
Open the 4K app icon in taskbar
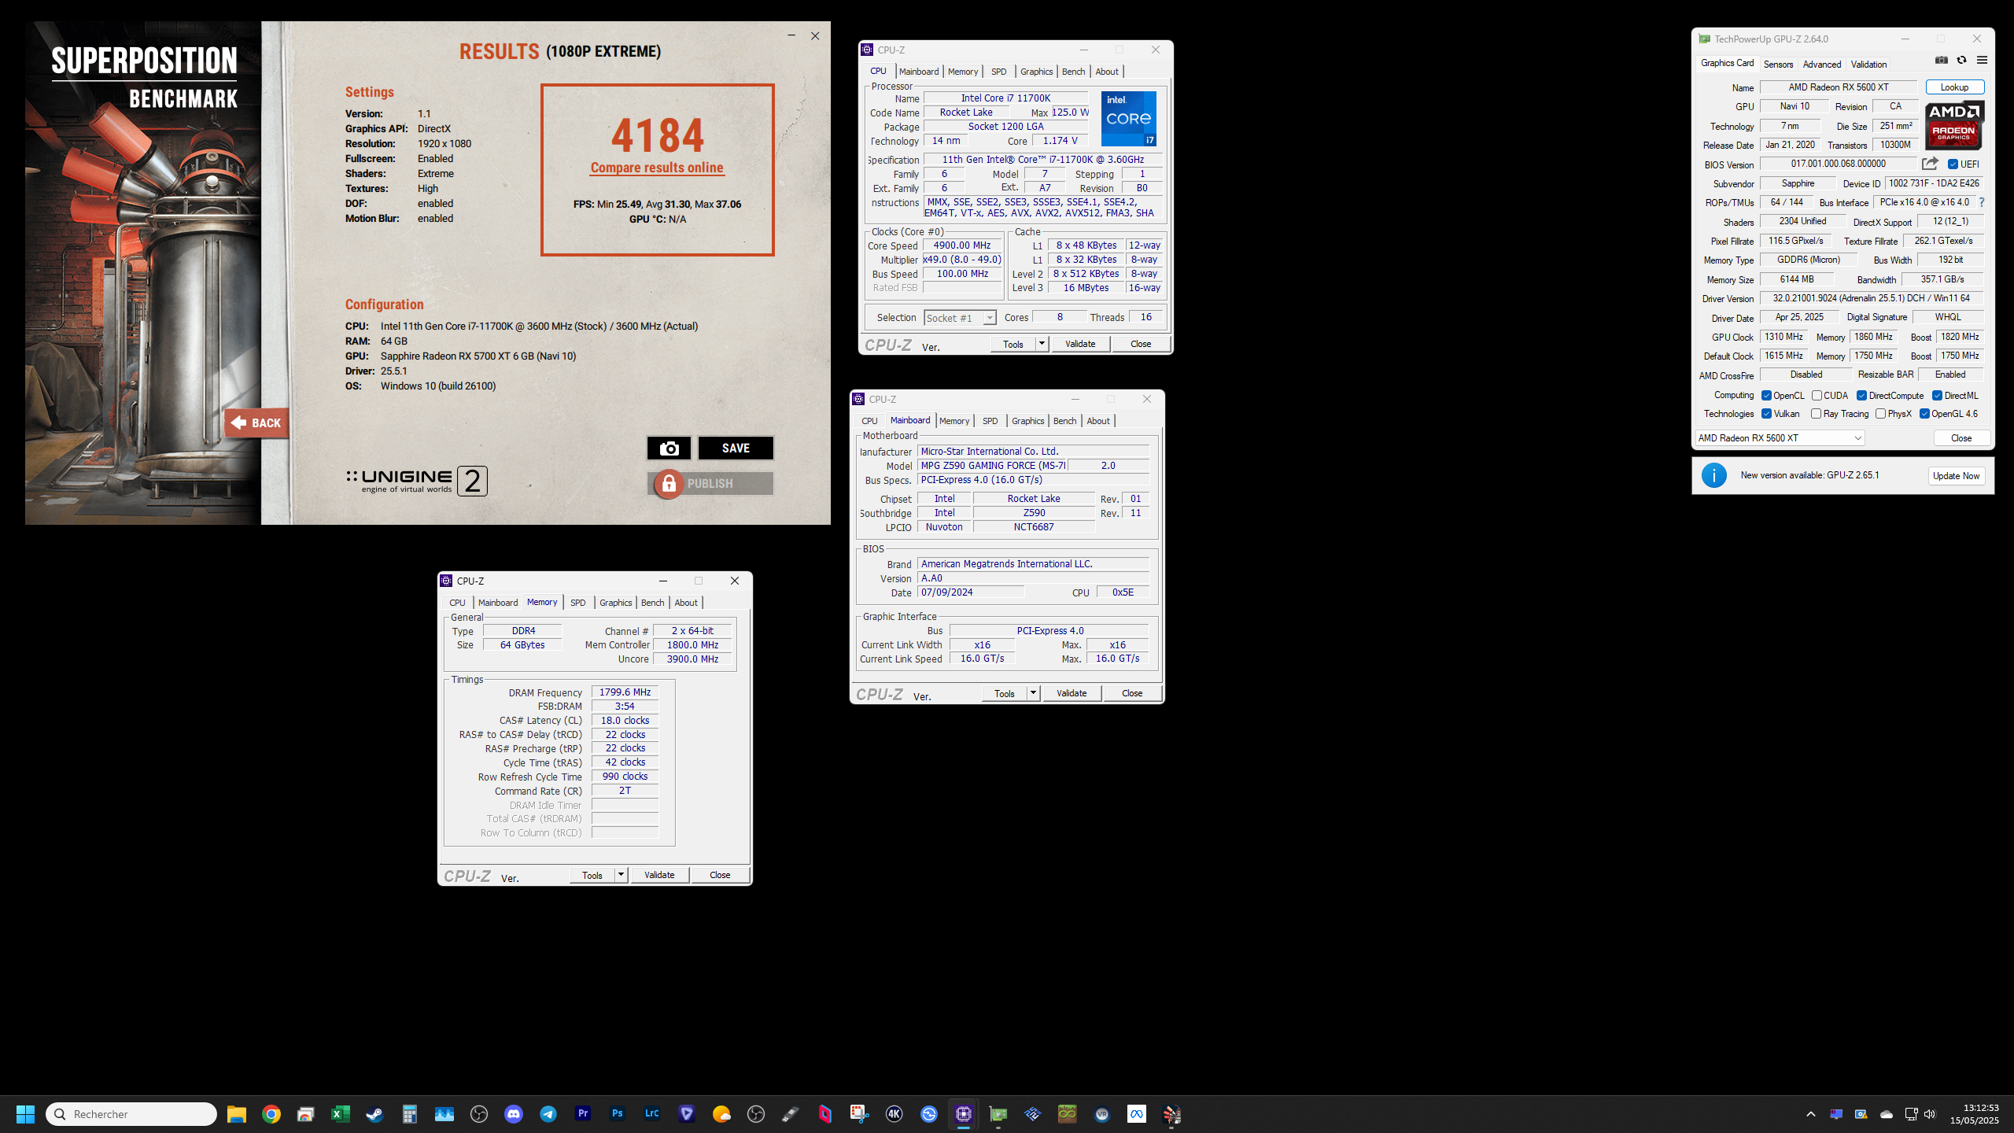[894, 1114]
